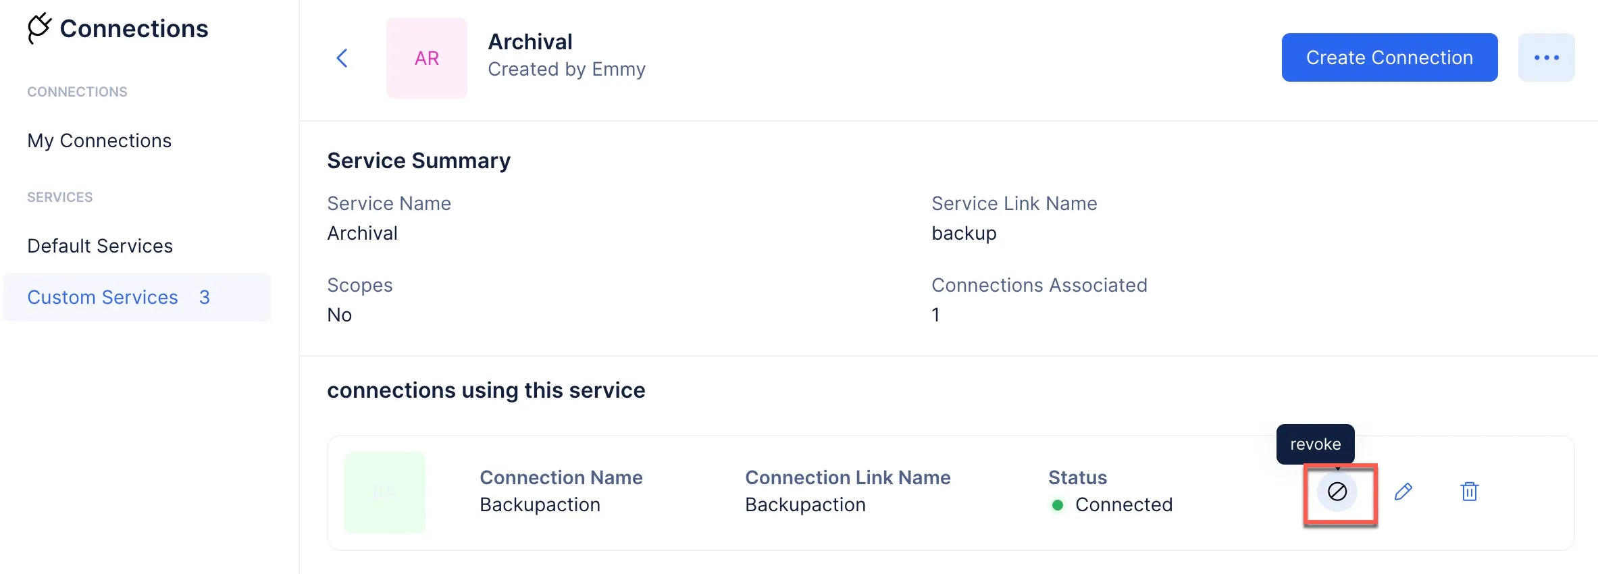Click the Backupaction connection link name value

tap(805, 504)
